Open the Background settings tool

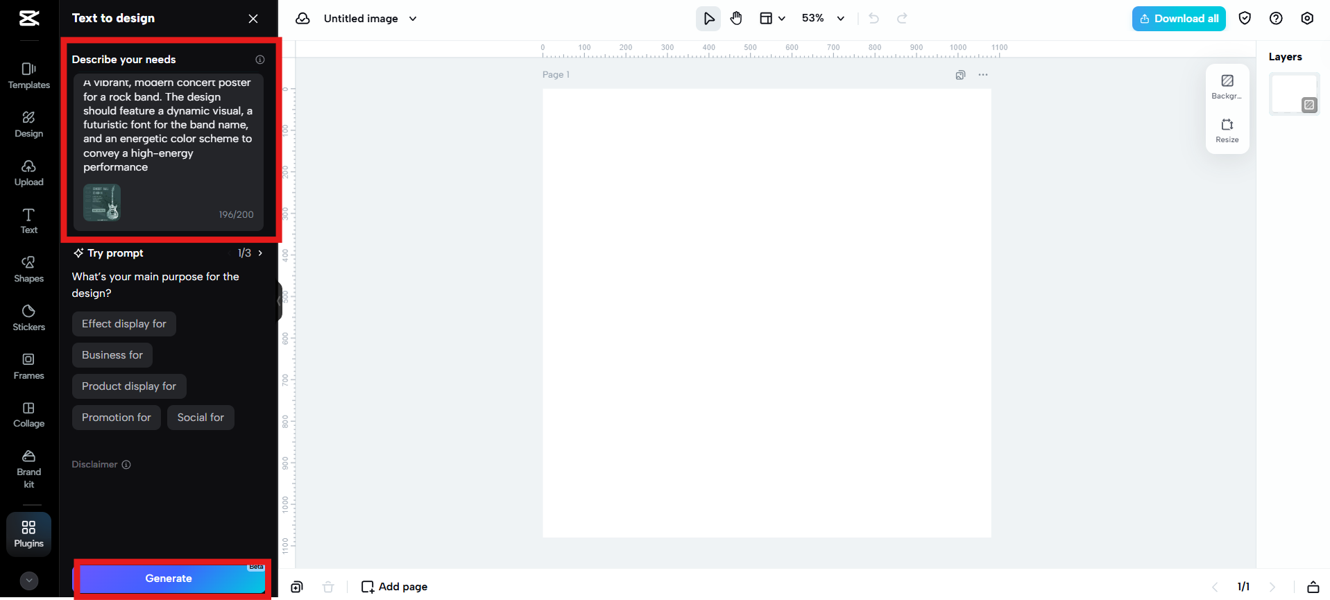tap(1227, 87)
